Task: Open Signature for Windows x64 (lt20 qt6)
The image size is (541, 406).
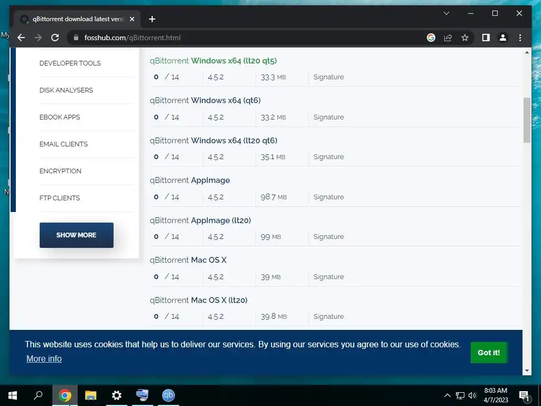Action: [x=329, y=156]
